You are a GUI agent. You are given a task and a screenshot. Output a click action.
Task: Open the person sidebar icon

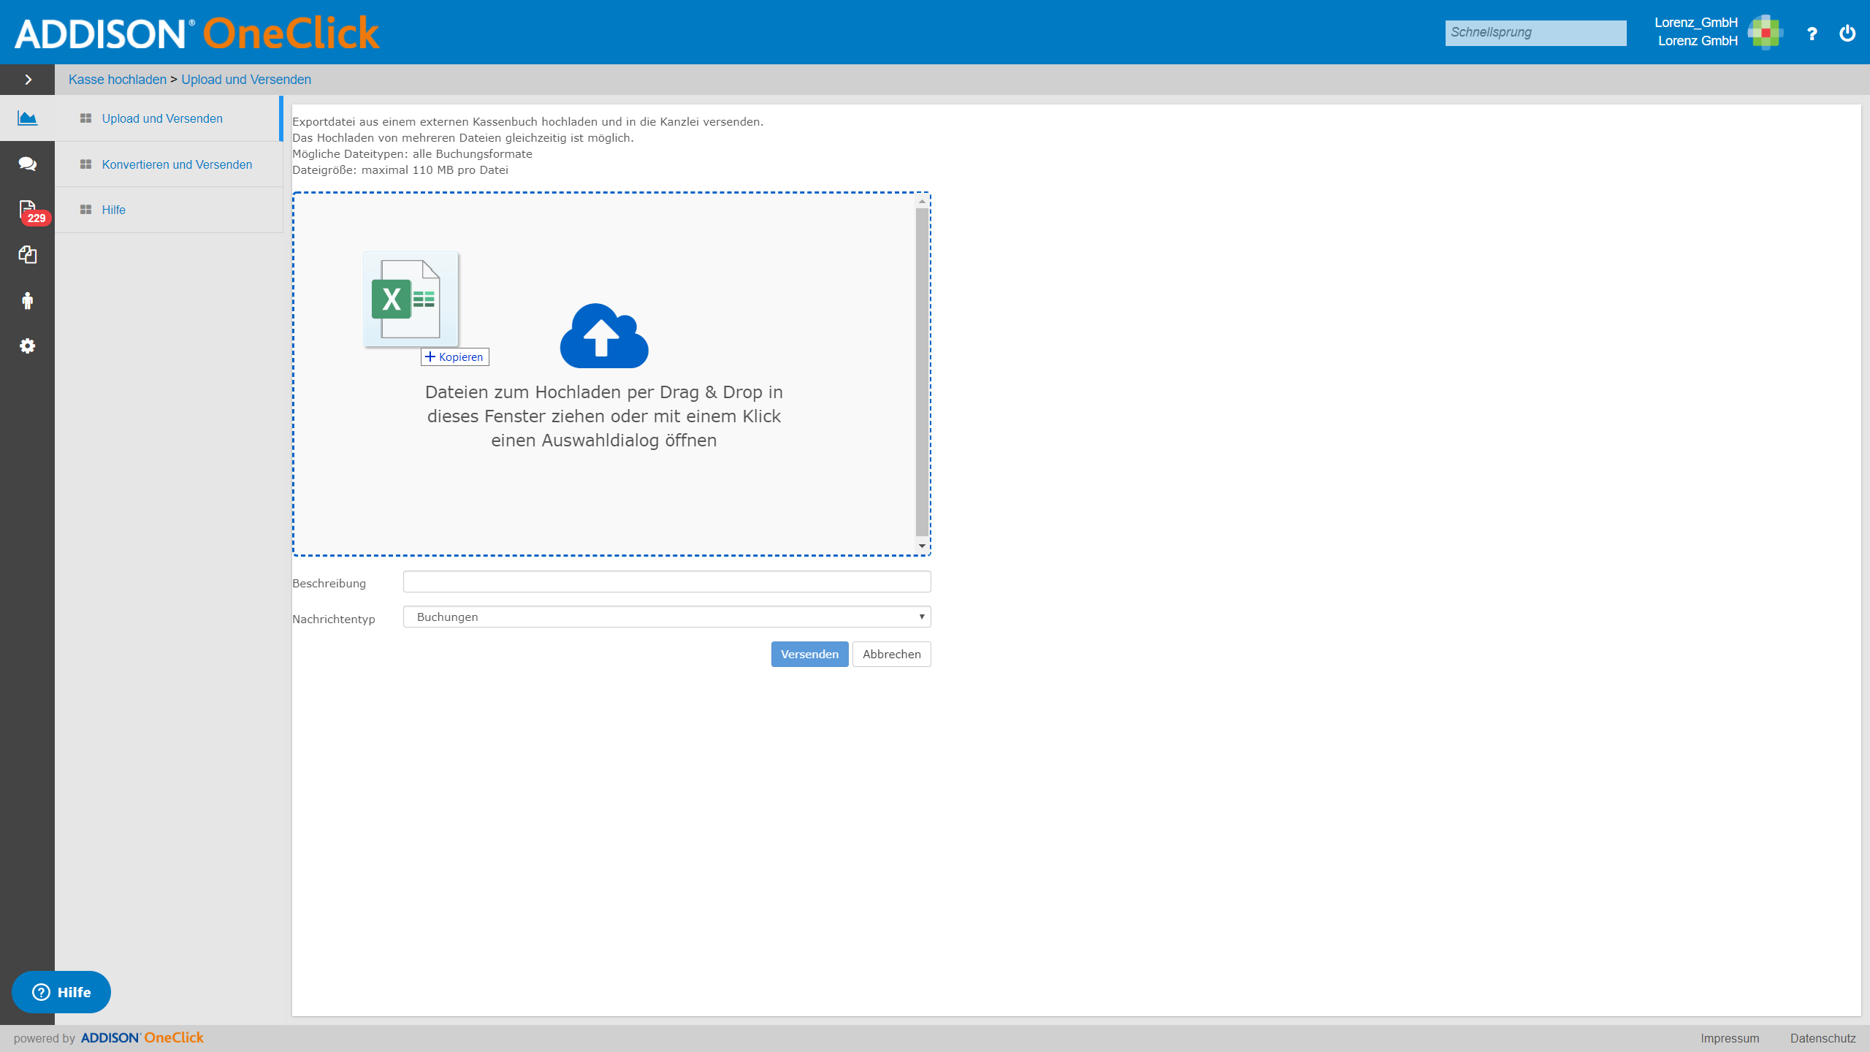[x=27, y=300]
